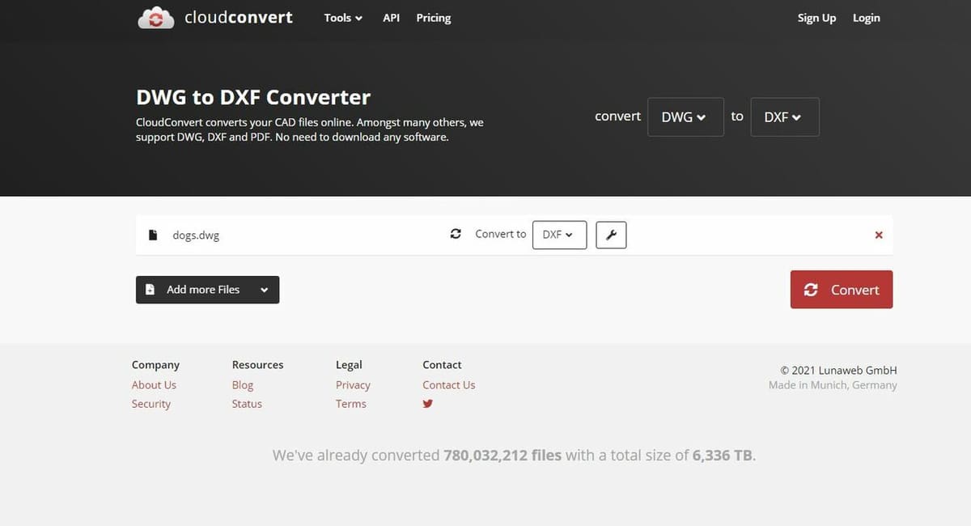Click Sign Up in the header

pyautogui.click(x=816, y=18)
